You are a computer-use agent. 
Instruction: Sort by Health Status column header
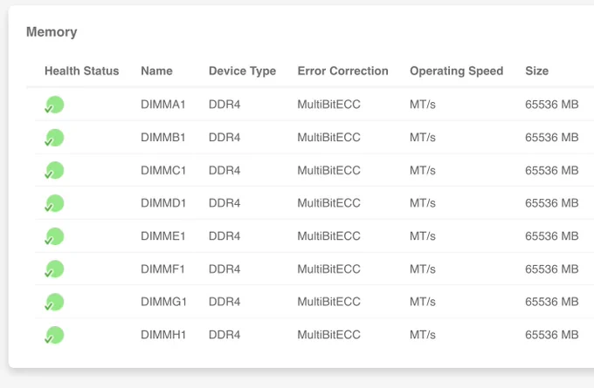(x=82, y=71)
